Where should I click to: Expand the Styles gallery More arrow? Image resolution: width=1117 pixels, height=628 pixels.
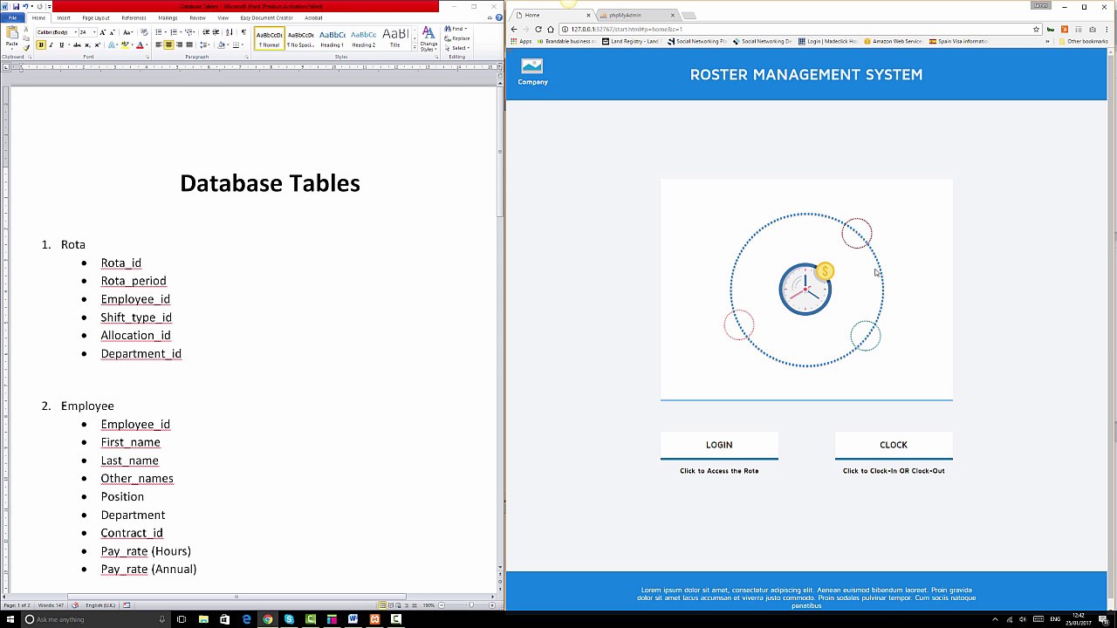415,47
